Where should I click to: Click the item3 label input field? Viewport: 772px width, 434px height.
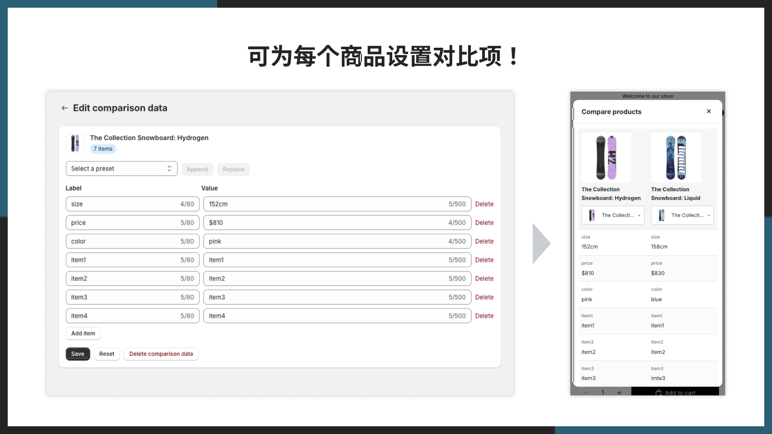pos(133,297)
